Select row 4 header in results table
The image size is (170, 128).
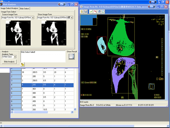(x=16, y=85)
